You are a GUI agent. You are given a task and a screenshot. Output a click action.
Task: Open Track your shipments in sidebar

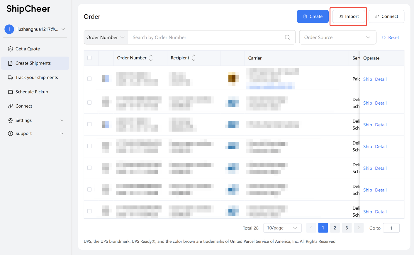pos(36,77)
